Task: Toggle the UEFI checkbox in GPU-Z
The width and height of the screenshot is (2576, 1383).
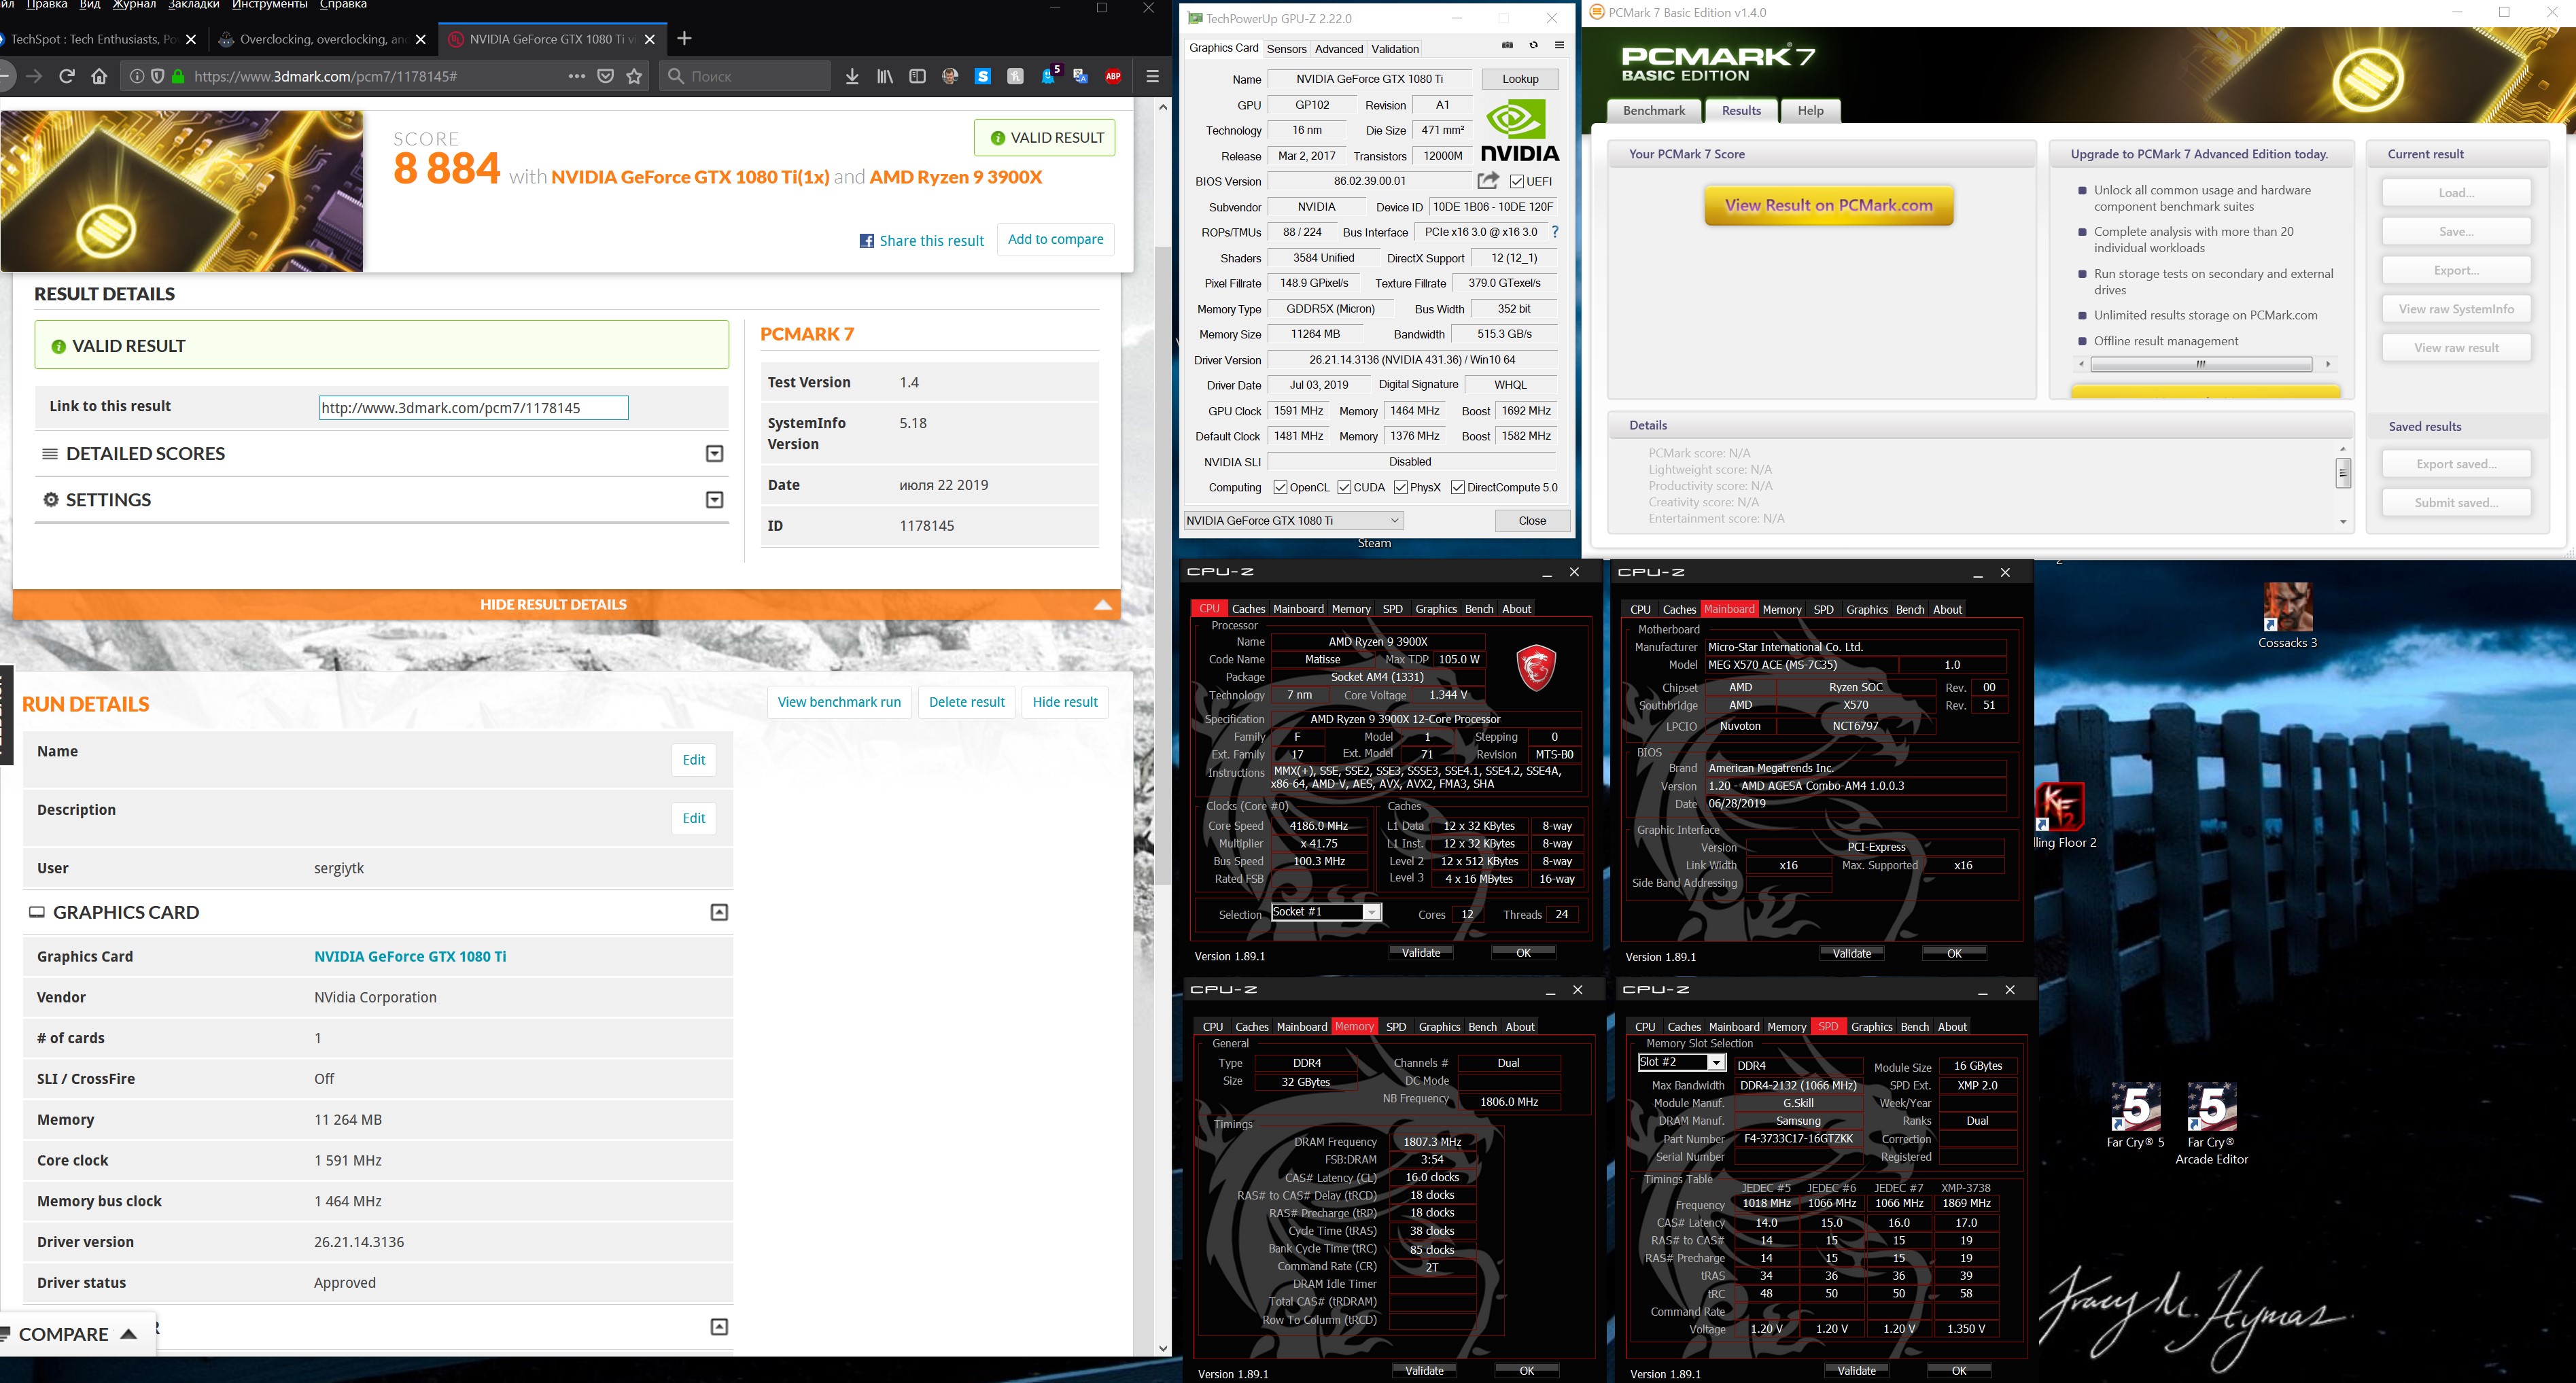Action: pos(1517,181)
